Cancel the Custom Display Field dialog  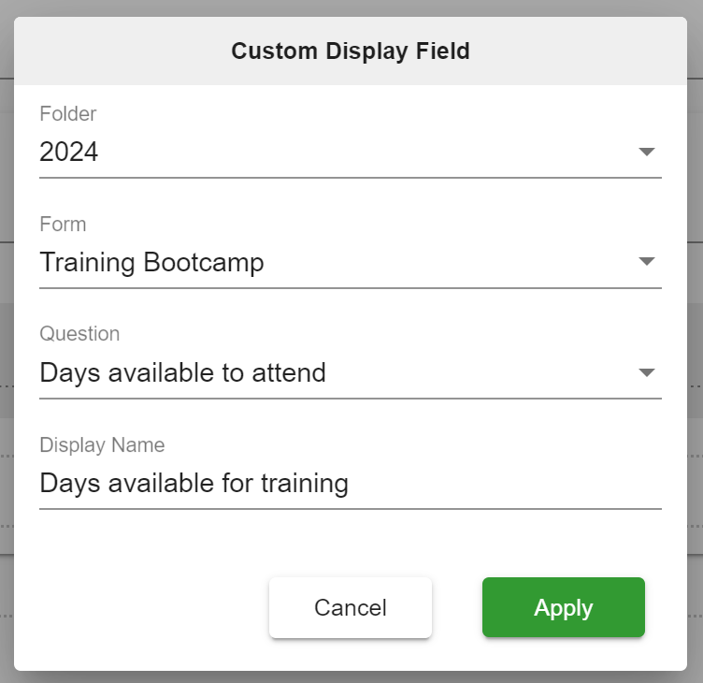(351, 607)
